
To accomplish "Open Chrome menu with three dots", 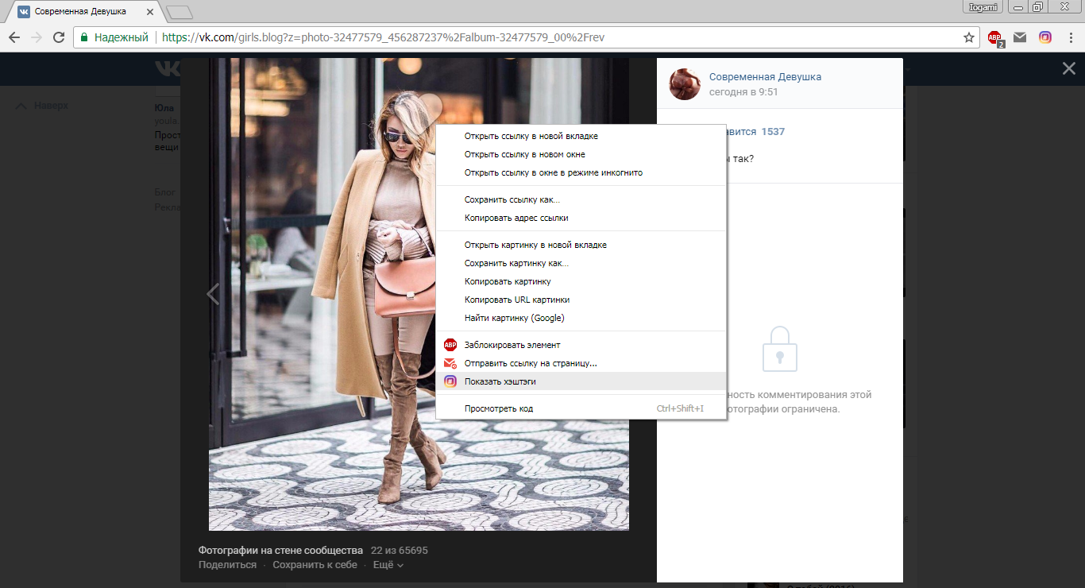I will 1070,37.
